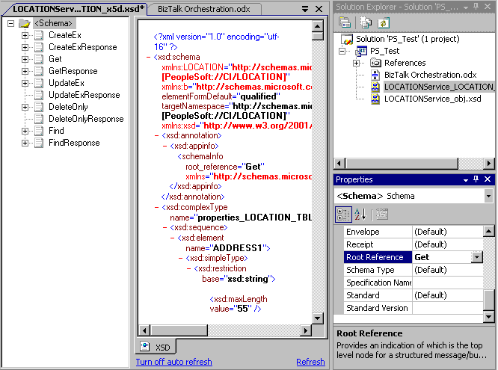The width and height of the screenshot is (498, 370).
Task: Click the Turn off auto refresh link
Action: [173, 362]
